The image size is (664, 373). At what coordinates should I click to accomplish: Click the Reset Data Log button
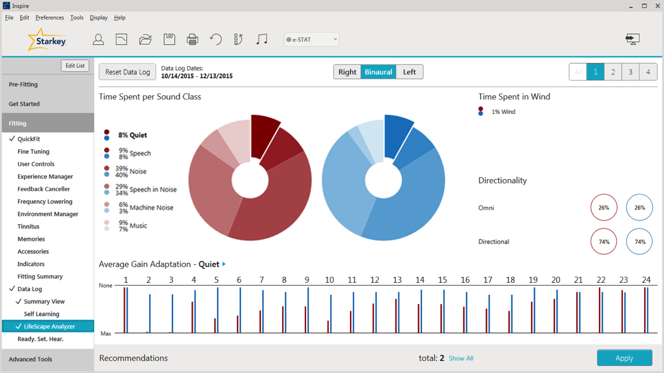pos(127,72)
